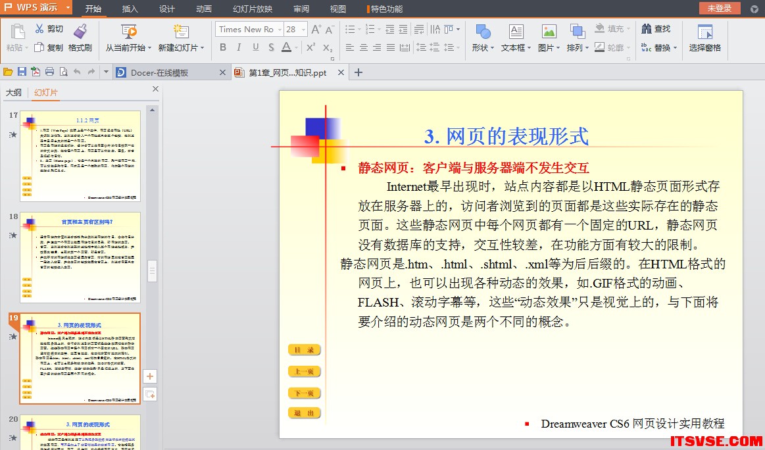The image size is (765, 450).
Task: Select the Format Painter (格式刷) brush
Action: (x=80, y=31)
